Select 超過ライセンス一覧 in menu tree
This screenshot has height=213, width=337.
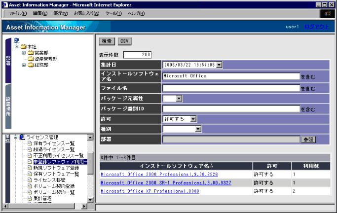tap(54, 149)
